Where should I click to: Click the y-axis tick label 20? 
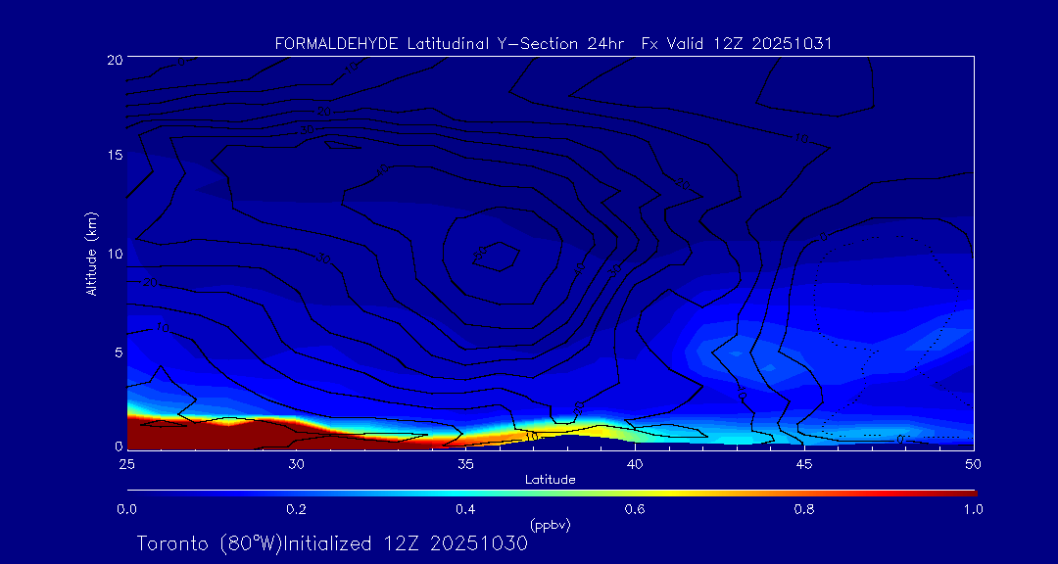pyautogui.click(x=113, y=60)
